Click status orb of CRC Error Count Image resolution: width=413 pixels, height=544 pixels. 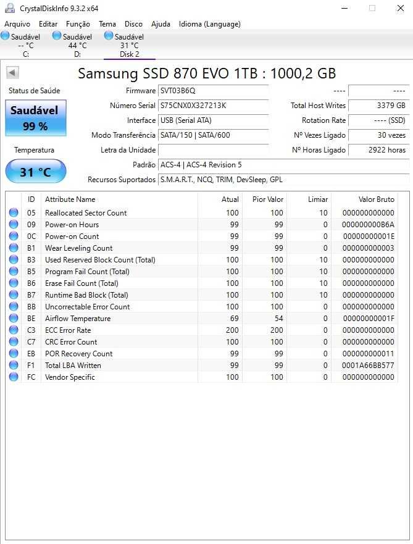tap(14, 341)
